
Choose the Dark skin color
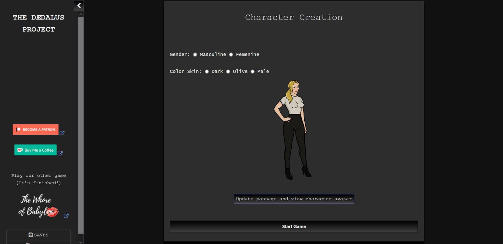207,72
